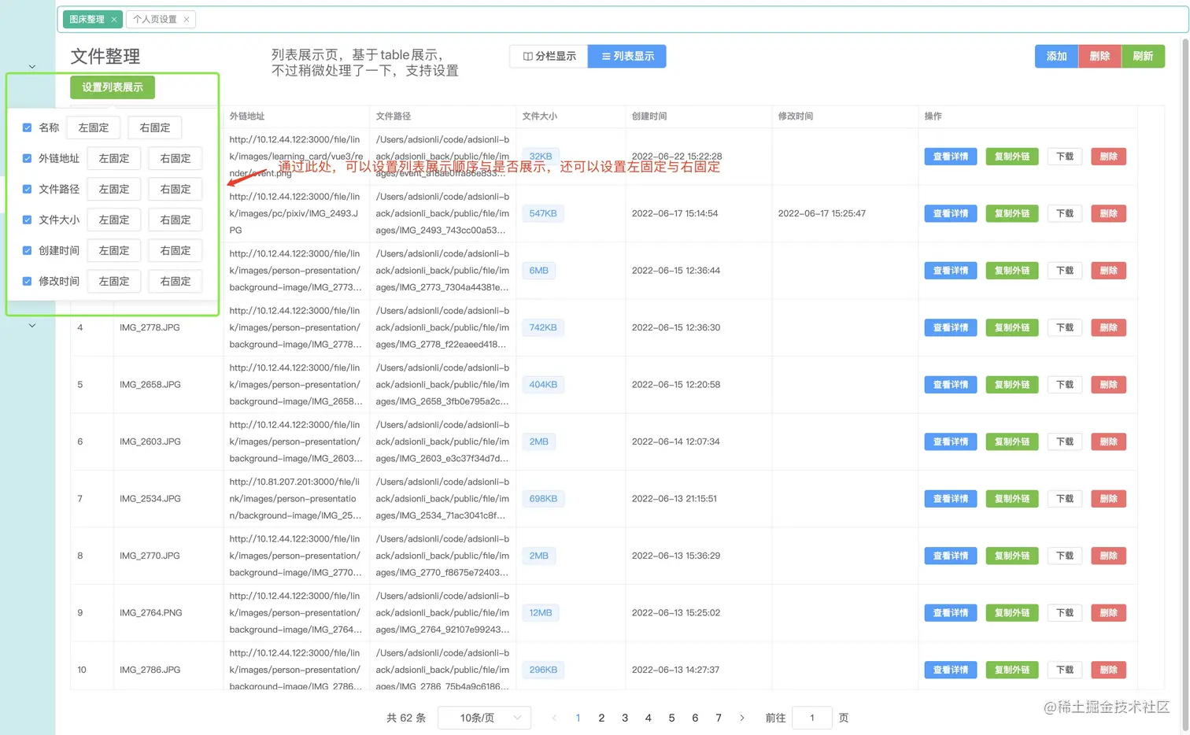The width and height of the screenshot is (1190, 735).
Task: Set 外链地址 column to 左固定
Action: (114, 158)
